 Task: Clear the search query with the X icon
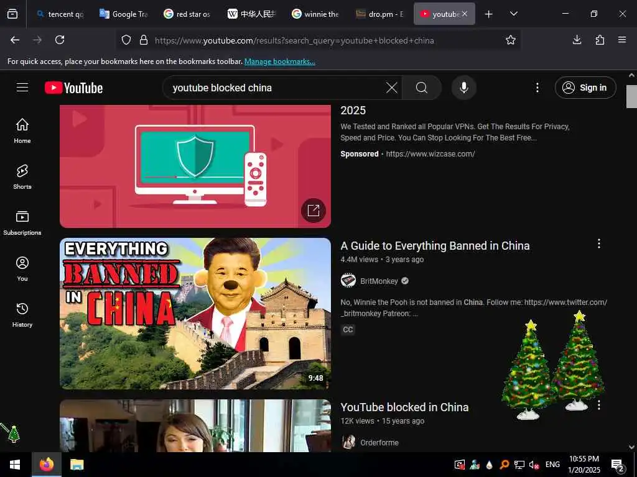coord(392,88)
